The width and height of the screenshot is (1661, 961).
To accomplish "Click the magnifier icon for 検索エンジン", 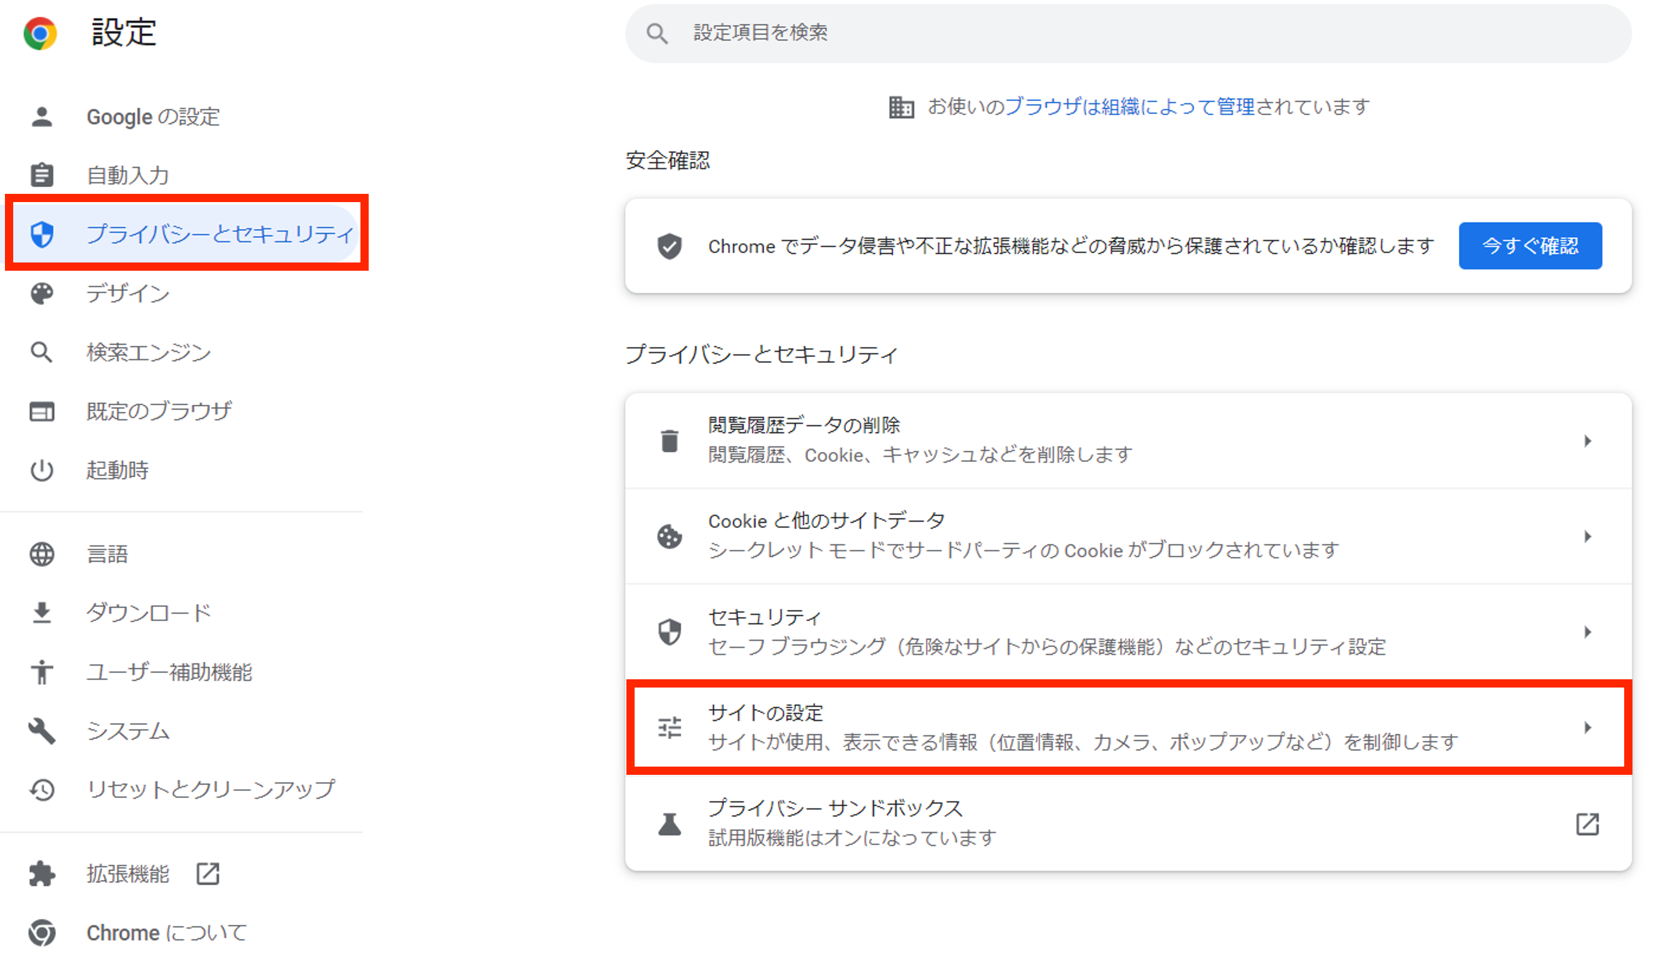I will pyautogui.click(x=42, y=352).
